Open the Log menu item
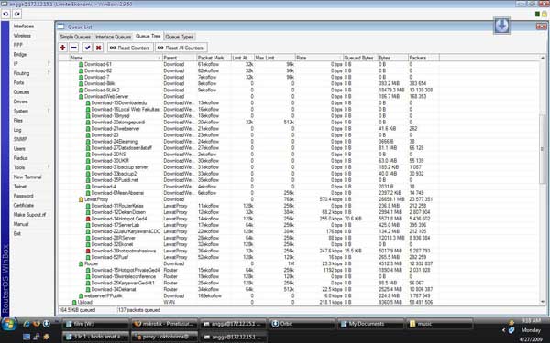Screen dimensions: 550x343 [17, 130]
